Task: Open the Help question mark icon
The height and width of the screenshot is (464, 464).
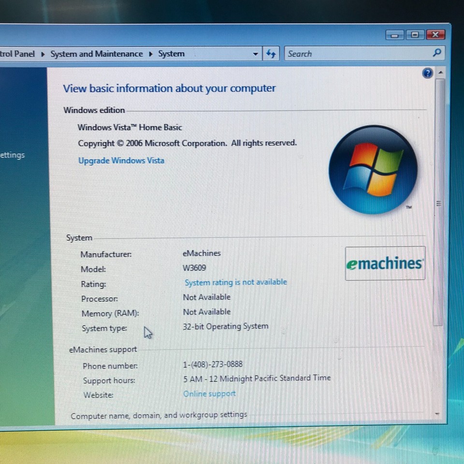Action: pos(427,73)
